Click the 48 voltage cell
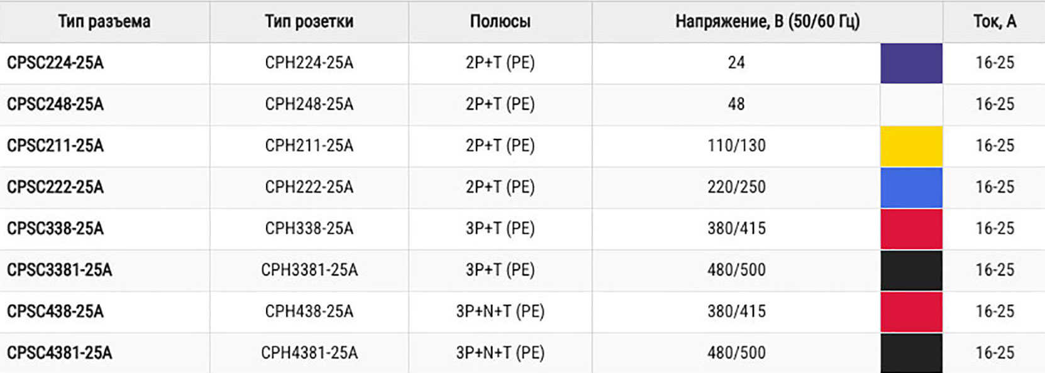Image resolution: width=1045 pixels, height=373 pixels. pyautogui.click(x=736, y=104)
